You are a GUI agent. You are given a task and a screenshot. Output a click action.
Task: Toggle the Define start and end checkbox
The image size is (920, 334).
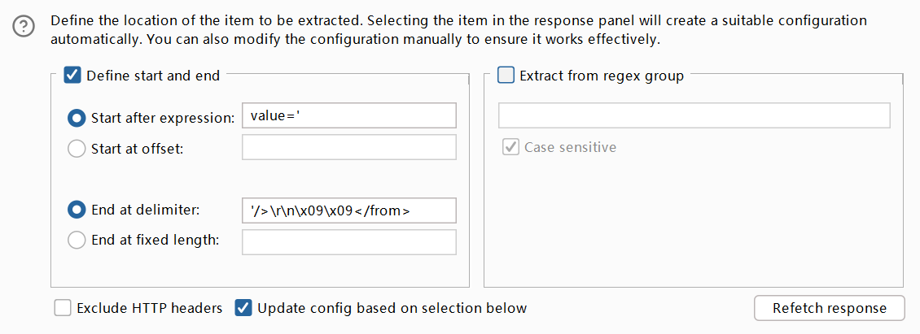click(x=72, y=76)
